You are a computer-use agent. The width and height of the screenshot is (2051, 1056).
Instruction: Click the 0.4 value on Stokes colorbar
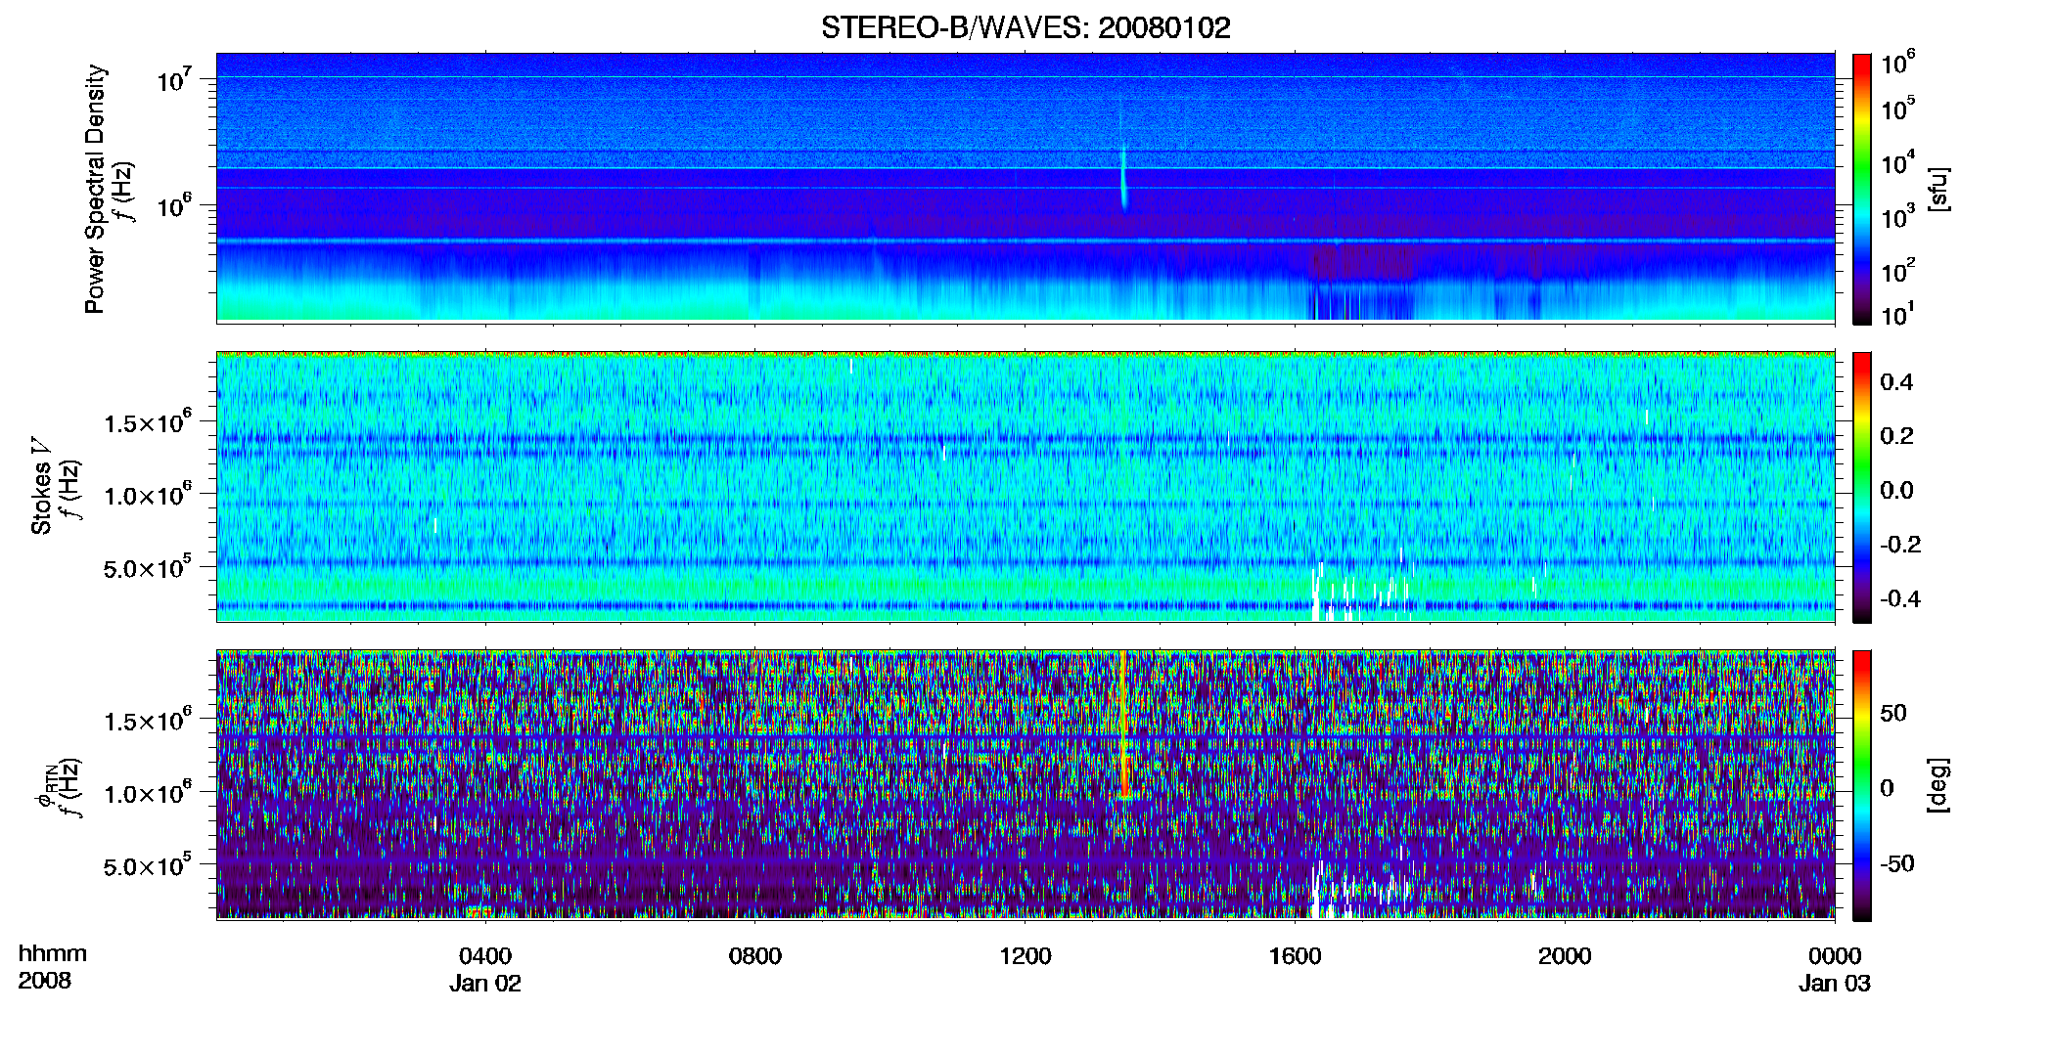tap(1896, 382)
